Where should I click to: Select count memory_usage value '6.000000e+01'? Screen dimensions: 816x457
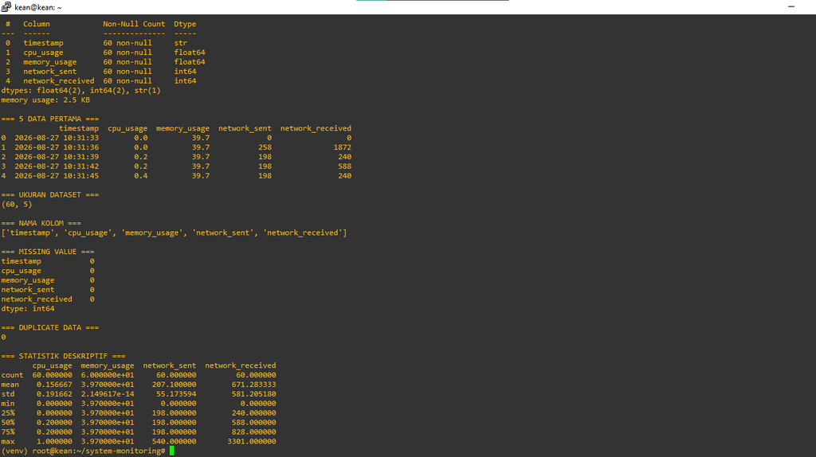(x=108, y=375)
